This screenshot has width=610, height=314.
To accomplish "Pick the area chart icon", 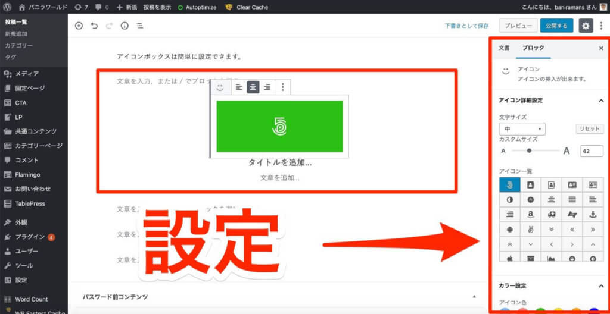I will (551, 258).
